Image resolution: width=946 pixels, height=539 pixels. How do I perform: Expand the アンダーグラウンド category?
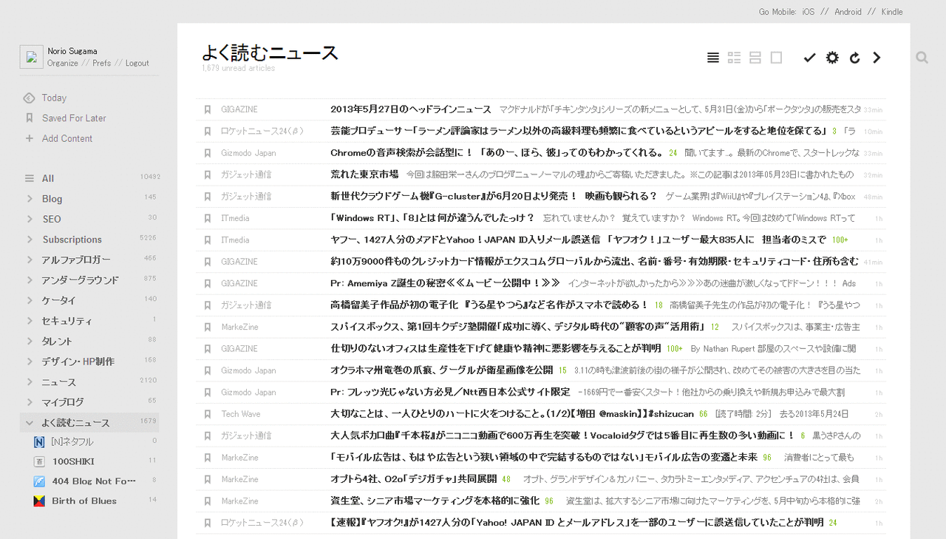point(30,279)
